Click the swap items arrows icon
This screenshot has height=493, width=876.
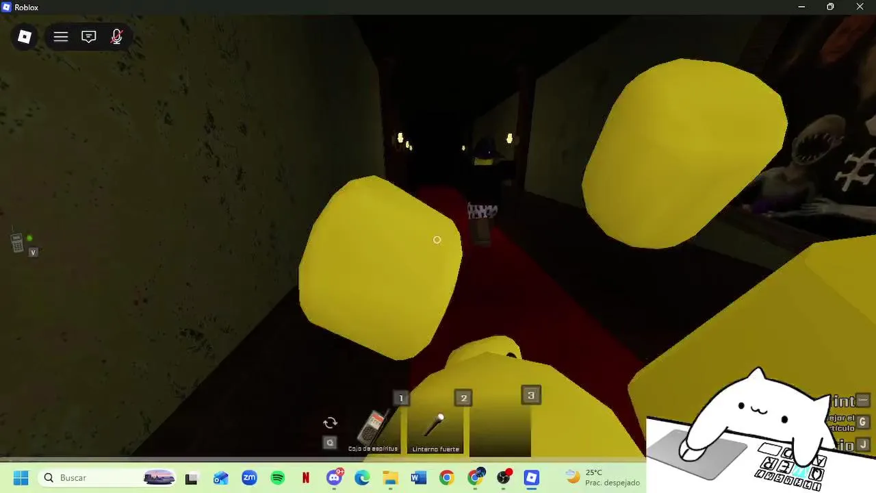330,423
